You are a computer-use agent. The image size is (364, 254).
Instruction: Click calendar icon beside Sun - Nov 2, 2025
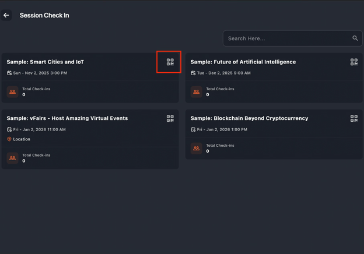pos(9,73)
